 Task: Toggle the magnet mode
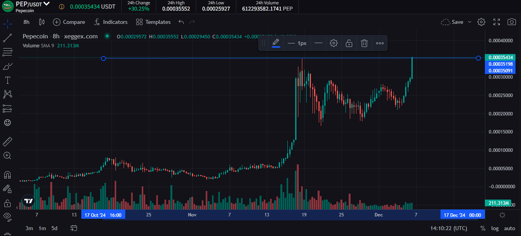click(x=7, y=175)
